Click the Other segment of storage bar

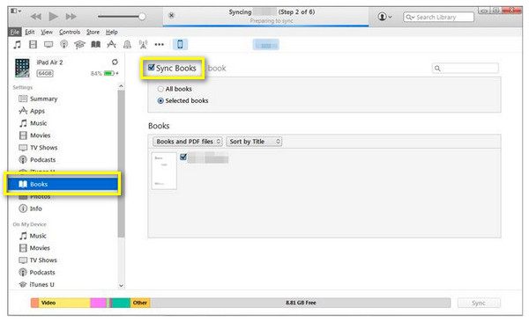(140, 303)
